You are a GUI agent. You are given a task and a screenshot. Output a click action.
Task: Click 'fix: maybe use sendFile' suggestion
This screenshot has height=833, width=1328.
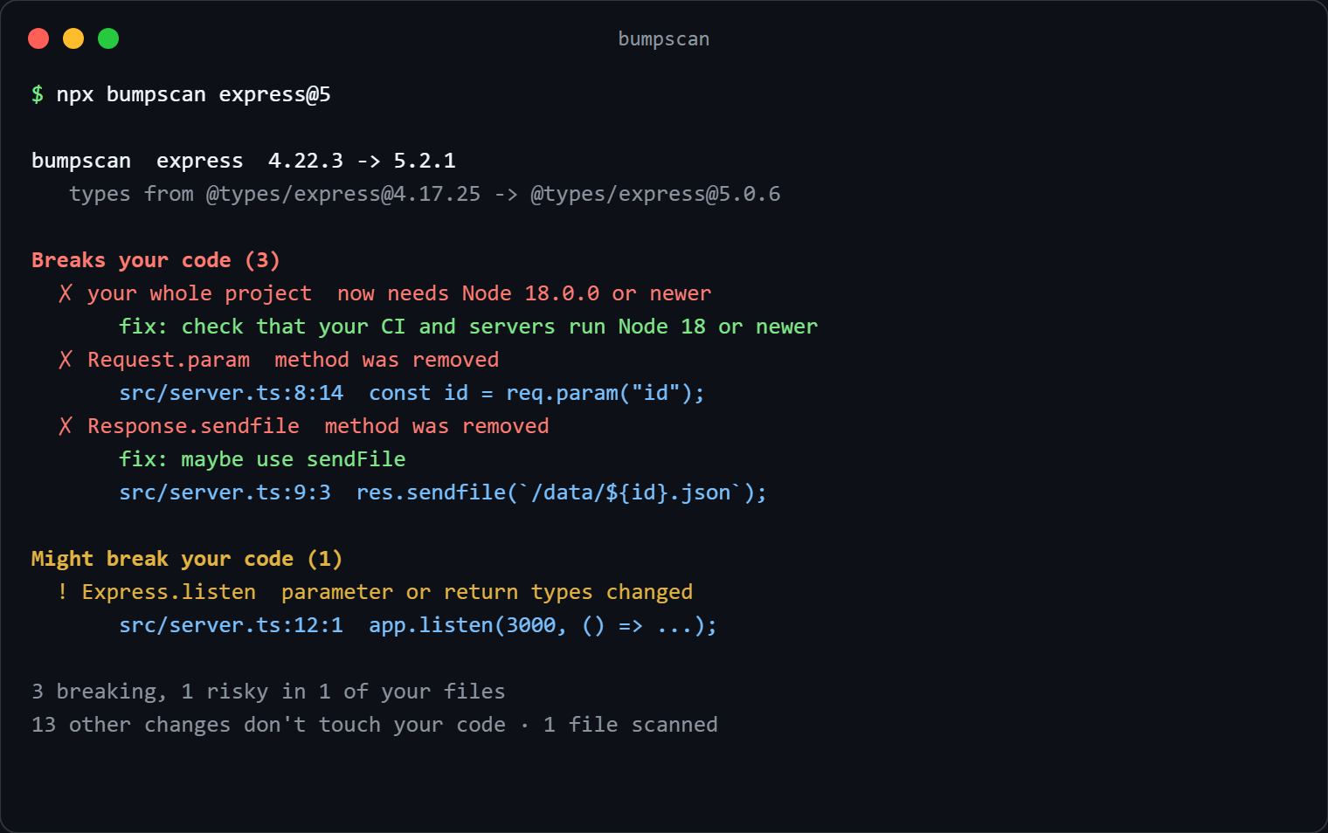(262, 459)
